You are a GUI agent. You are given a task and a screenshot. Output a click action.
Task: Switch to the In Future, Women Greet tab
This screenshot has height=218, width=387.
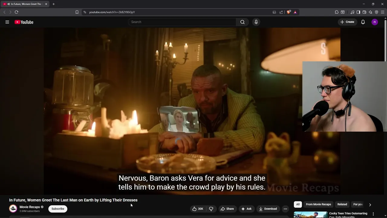25,4
